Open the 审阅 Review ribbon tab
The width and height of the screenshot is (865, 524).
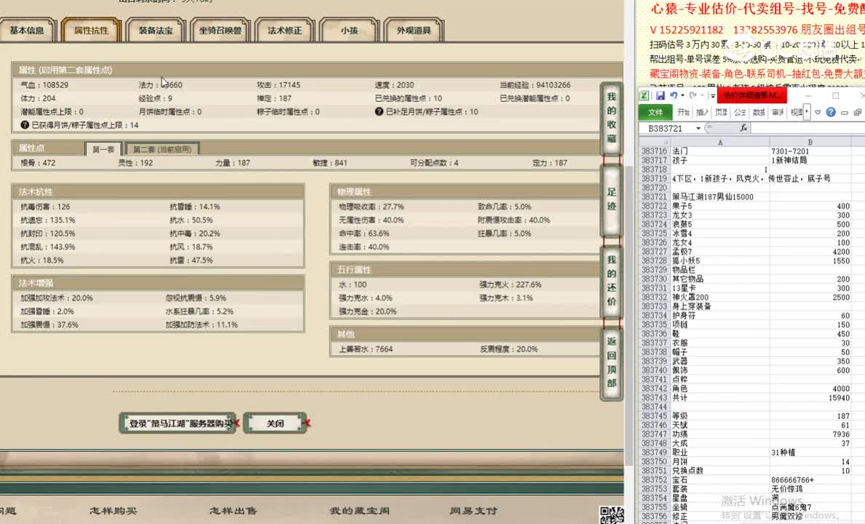[x=778, y=112]
